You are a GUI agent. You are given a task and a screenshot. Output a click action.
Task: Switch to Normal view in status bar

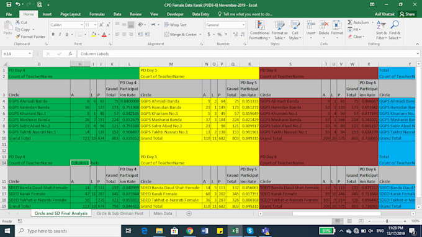(x=337, y=221)
